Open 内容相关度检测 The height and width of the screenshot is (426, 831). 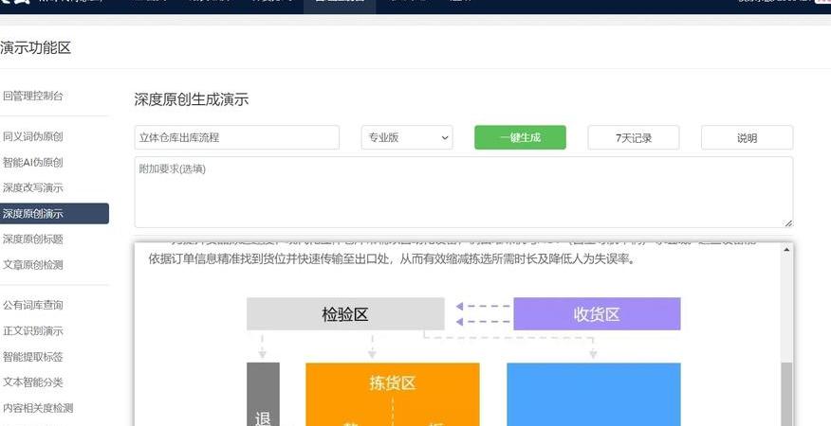[38, 408]
